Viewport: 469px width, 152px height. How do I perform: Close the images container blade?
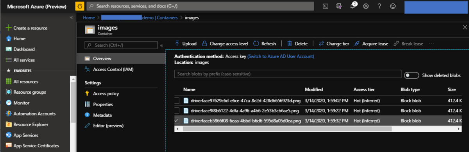[465, 28]
